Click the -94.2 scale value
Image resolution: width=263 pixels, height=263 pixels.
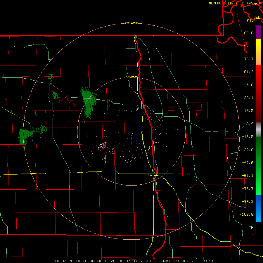(248, 202)
